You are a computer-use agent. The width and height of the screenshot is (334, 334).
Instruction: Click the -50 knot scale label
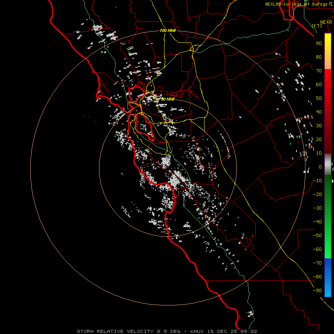pyautogui.click(x=317, y=236)
